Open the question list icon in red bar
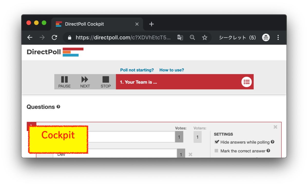308x186 pixels. [x=246, y=82]
